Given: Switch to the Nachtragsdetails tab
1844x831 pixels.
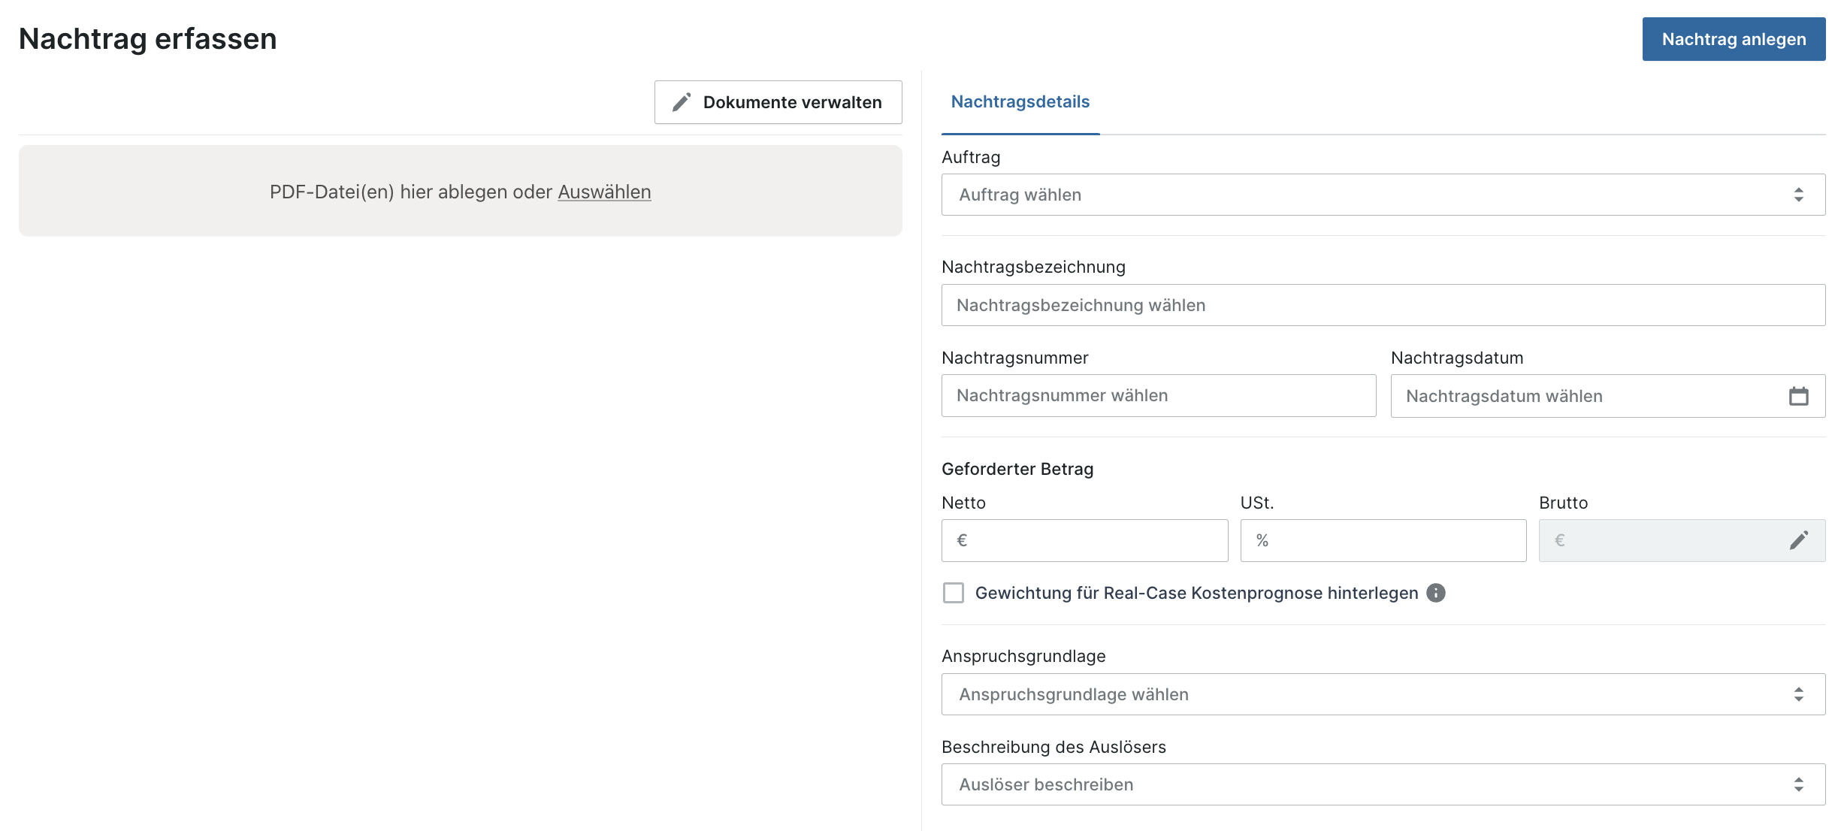Looking at the screenshot, I should (1020, 102).
